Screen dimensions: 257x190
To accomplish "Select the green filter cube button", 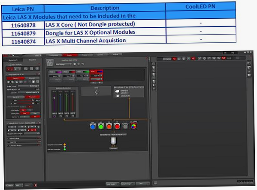I will coord(101,126).
